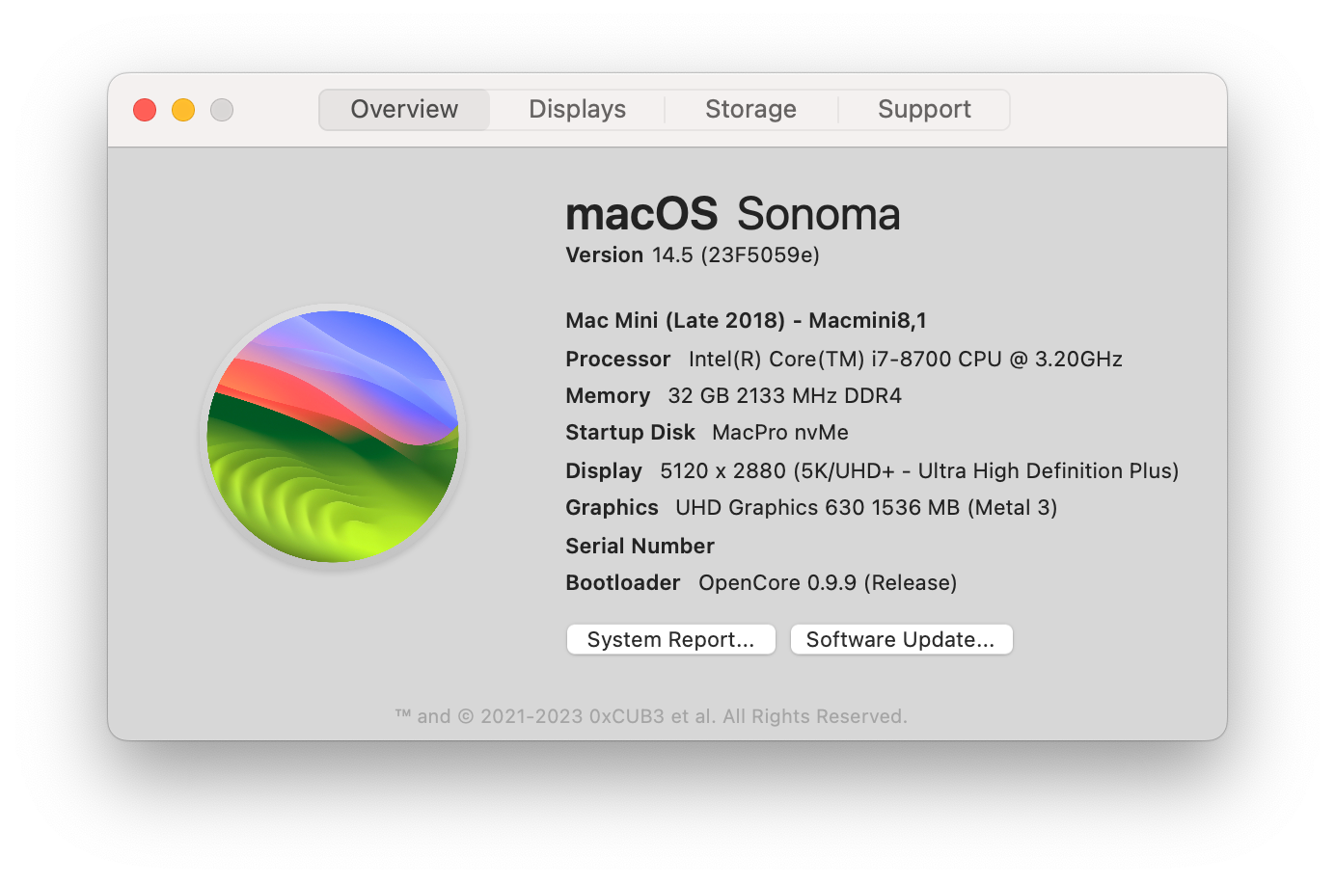The width and height of the screenshot is (1335, 883).
Task: Click the OpenCore 0.9.9 bootloader text
Action: point(828,583)
